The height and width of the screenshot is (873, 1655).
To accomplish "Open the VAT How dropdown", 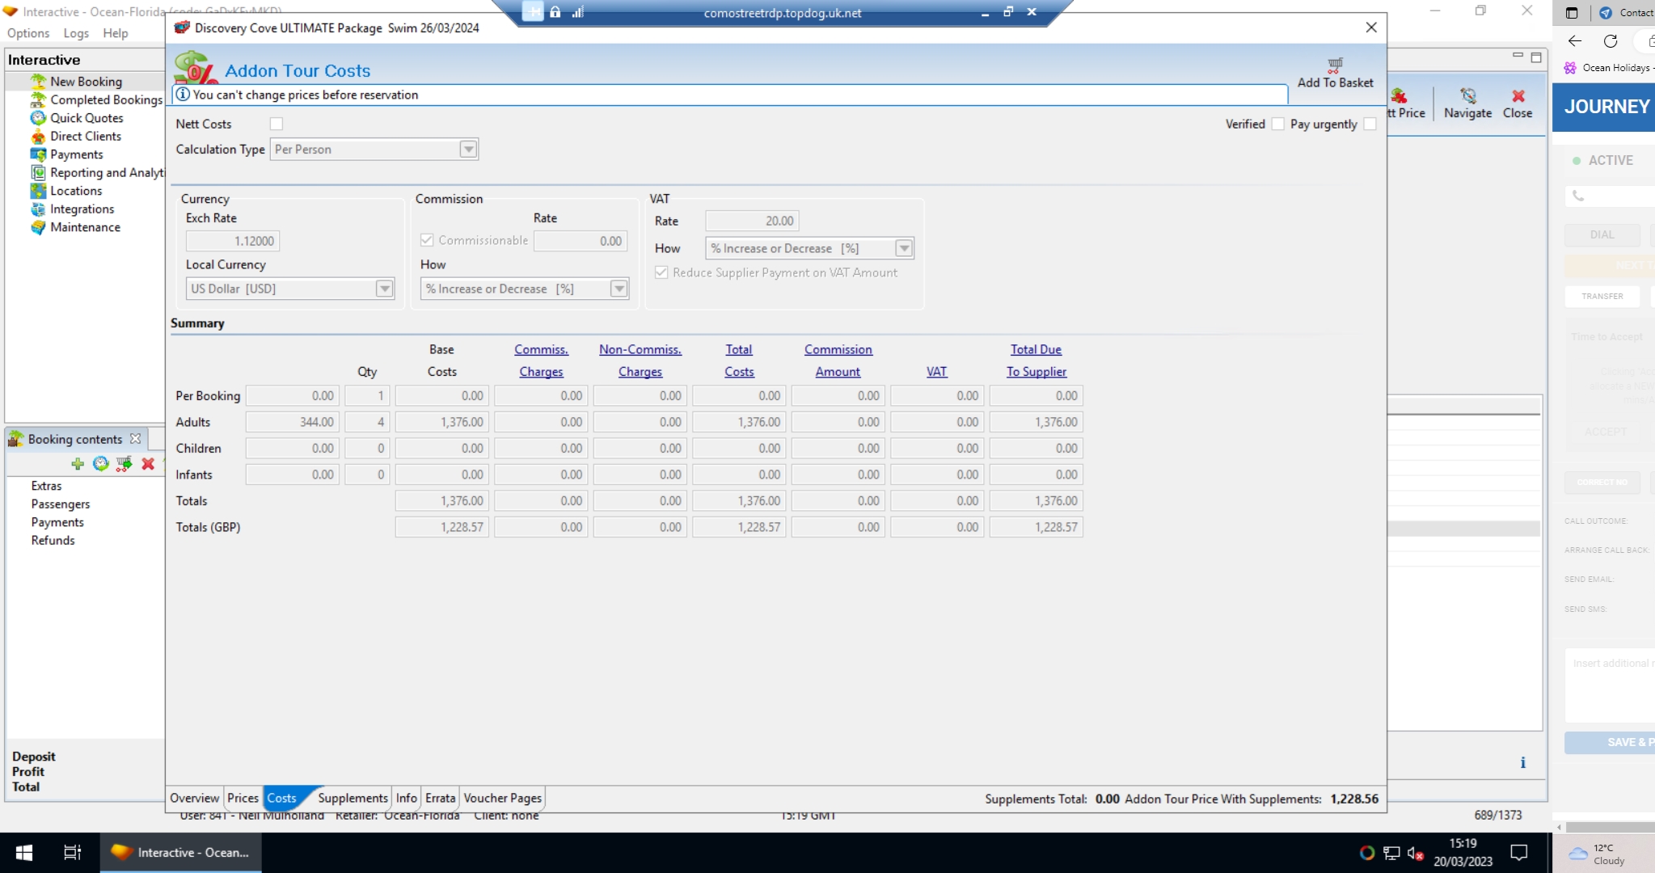I will point(904,249).
